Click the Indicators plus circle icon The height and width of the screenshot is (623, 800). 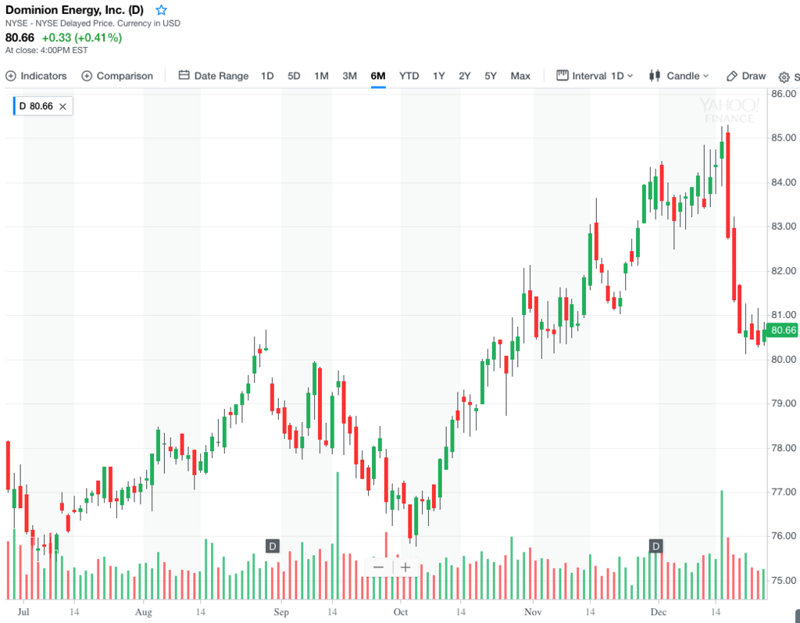pyautogui.click(x=11, y=76)
